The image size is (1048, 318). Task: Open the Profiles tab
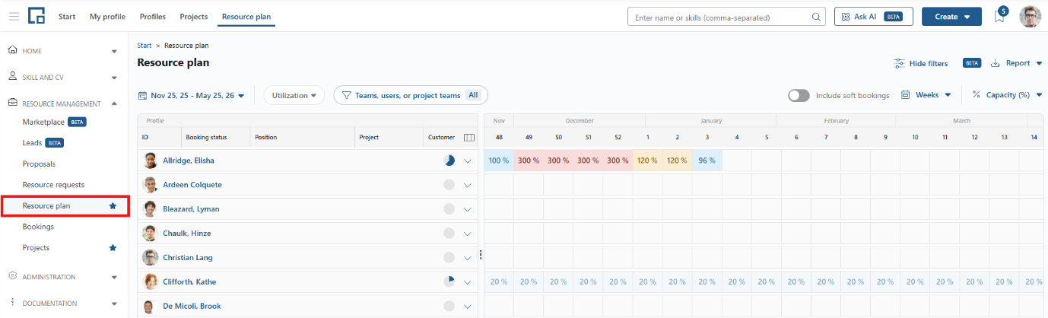[x=153, y=16]
